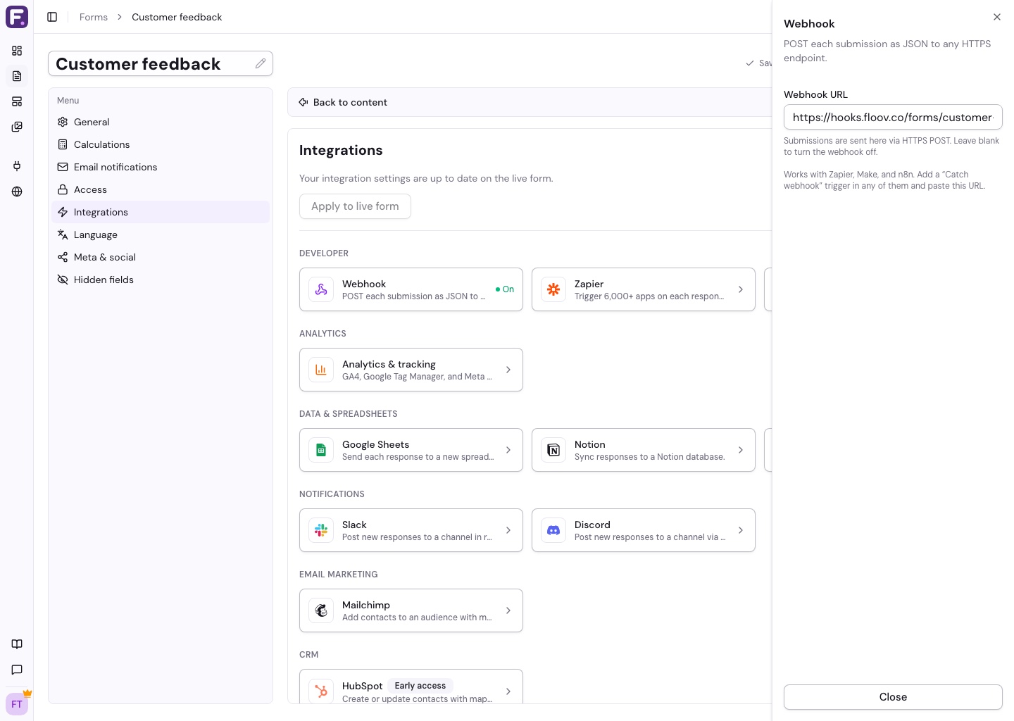Screen dimensions: 1014x721
Task: Click the Close button in Webhook panel
Action: tap(893, 697)
